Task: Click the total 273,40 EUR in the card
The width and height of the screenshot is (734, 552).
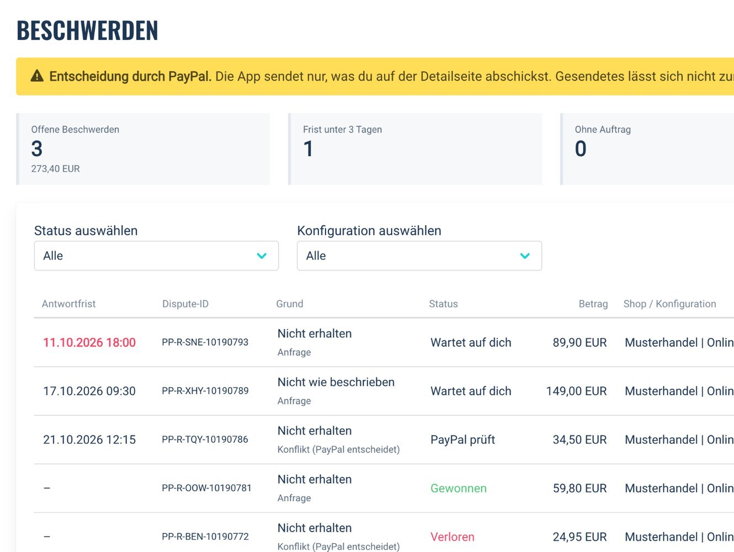Action: (56, 168)
